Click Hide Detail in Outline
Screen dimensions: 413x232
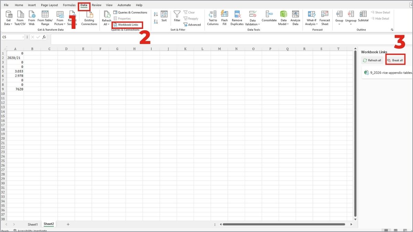click(380, 19)
